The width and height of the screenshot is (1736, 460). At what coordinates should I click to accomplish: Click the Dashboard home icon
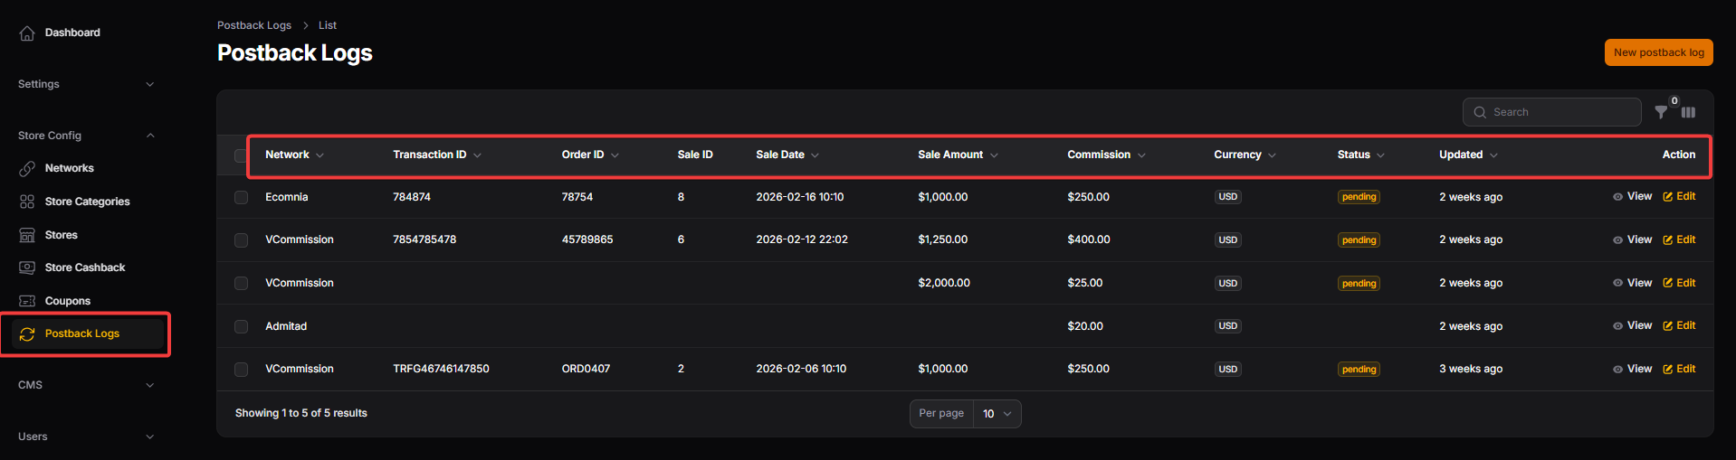coord(27,33)
